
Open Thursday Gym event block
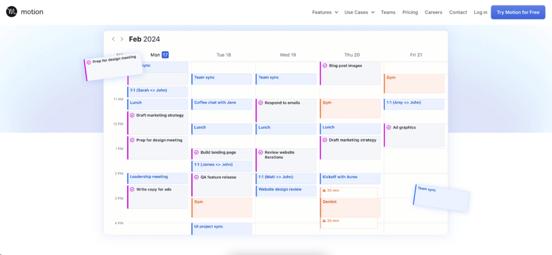pos(350,109)
